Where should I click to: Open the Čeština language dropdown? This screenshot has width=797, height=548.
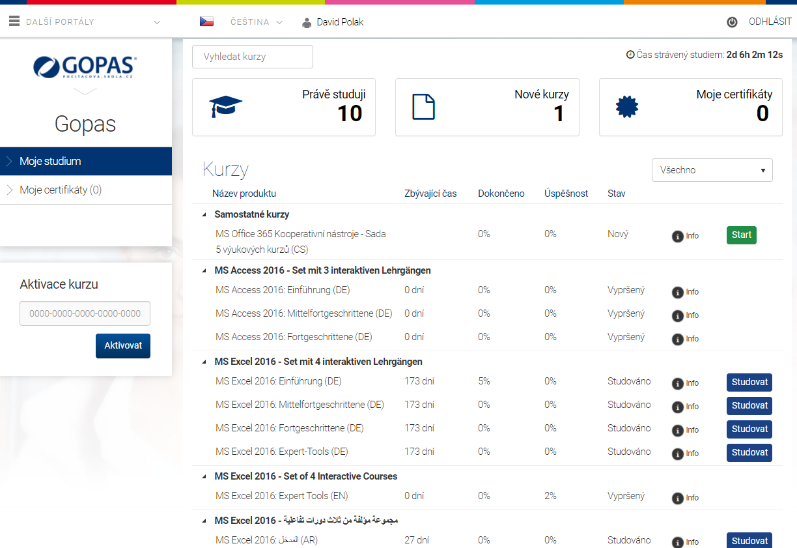coord(256,22)
